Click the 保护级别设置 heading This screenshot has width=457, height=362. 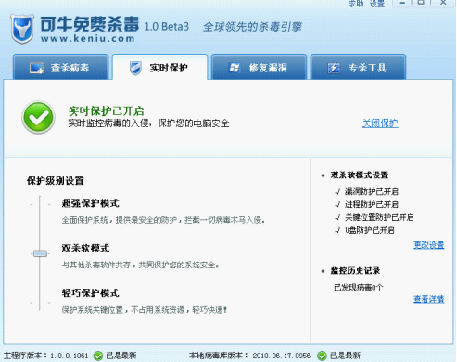pos(56,181)
